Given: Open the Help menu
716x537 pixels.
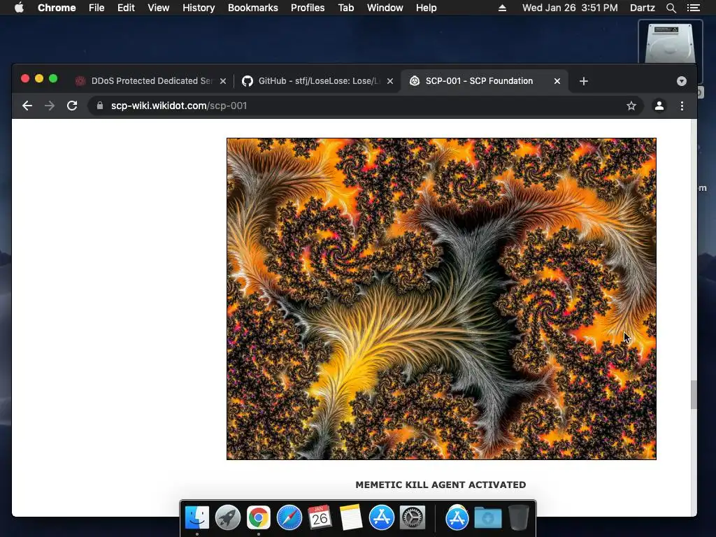Looking at the screenshot, I should click(426, 8).
